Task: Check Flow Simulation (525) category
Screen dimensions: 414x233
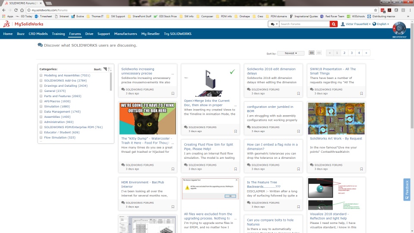Action: pos(41,137)
